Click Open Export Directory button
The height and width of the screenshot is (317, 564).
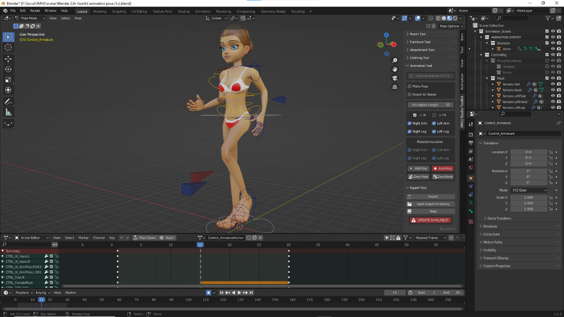430,204
